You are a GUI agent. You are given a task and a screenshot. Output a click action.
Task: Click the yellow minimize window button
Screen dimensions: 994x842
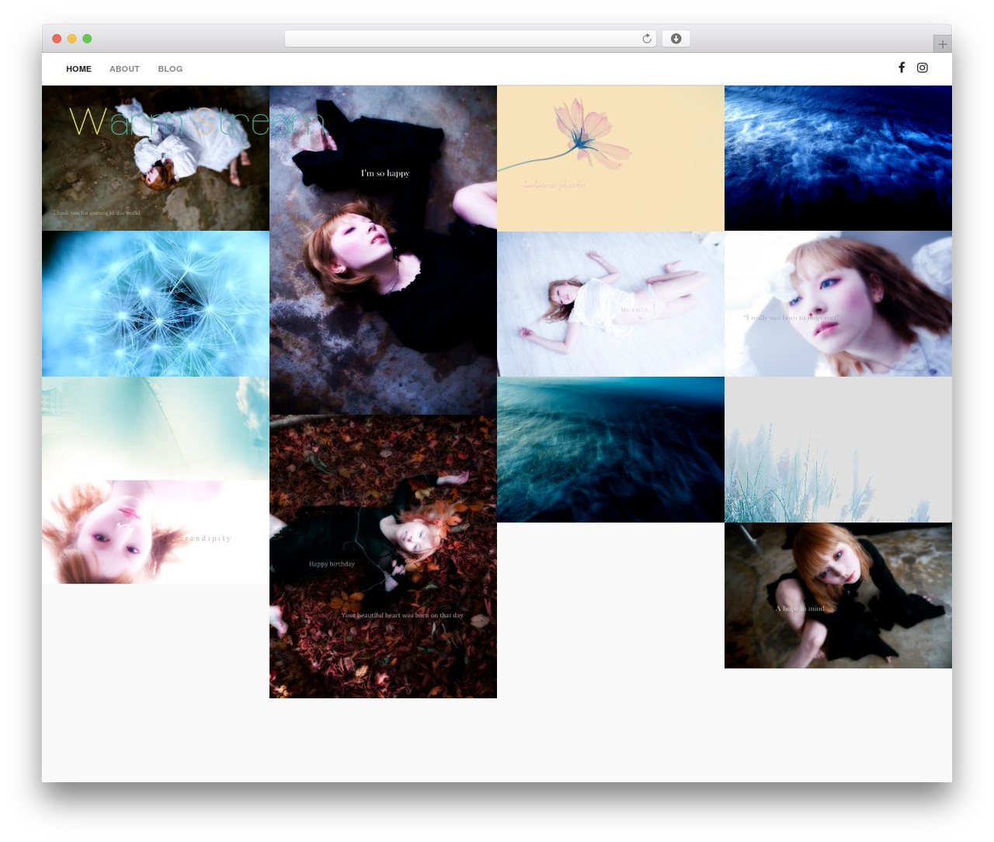pyautogui.click(x=72, y=39)
